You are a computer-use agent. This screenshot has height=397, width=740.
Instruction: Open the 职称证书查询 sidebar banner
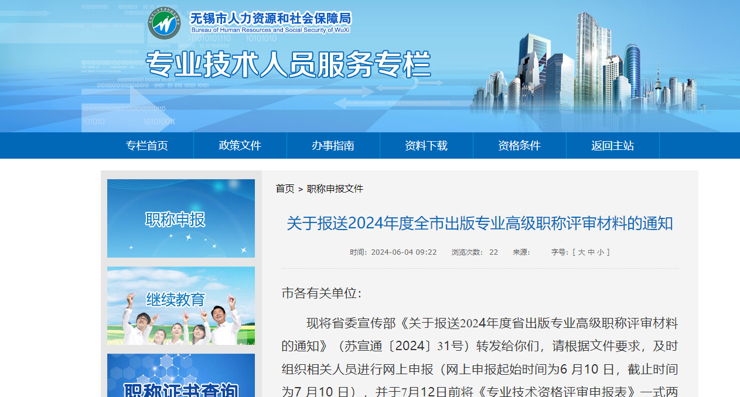[181, 375]
